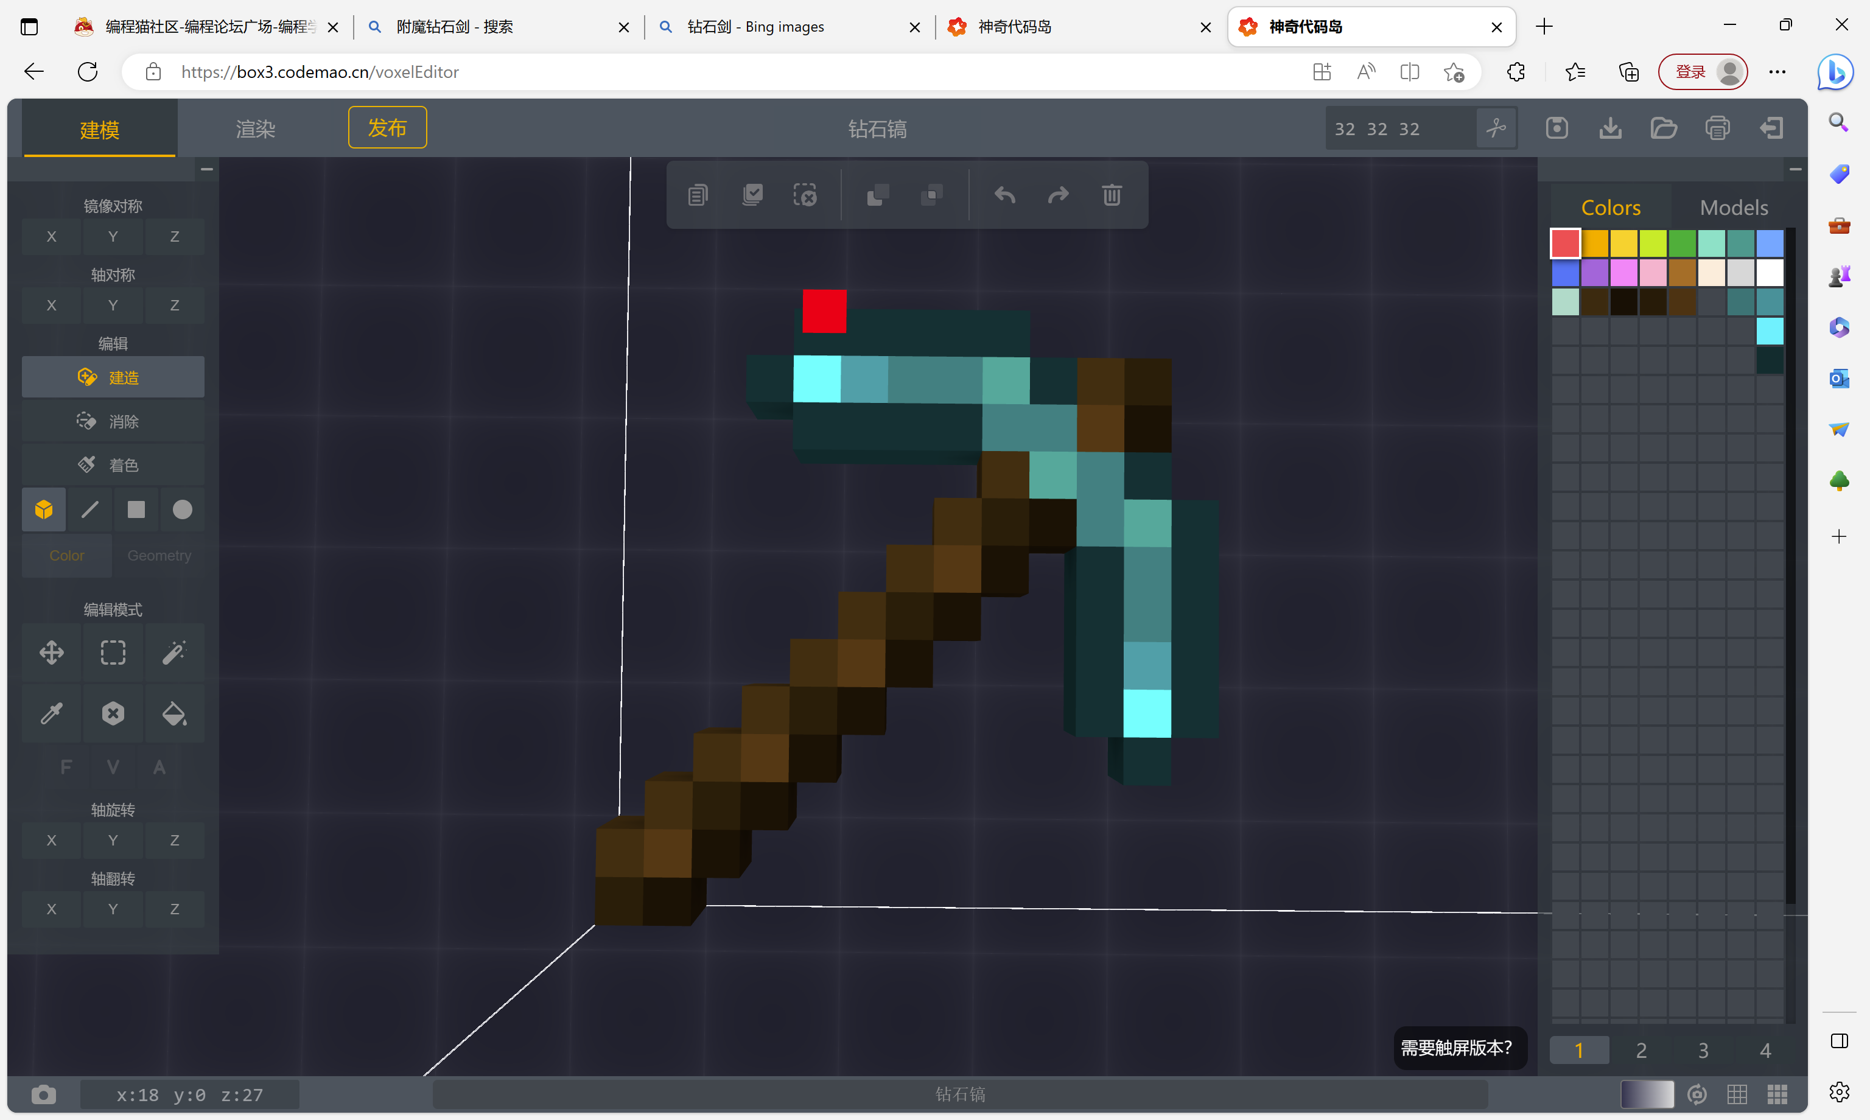Toggle mirror symmetry Z
Image resolution: width=1870 pixels, height=1120 pixels.
[174, 236]
